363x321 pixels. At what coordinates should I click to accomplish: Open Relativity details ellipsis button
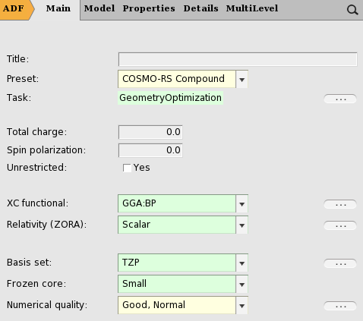tap(340, 225)
